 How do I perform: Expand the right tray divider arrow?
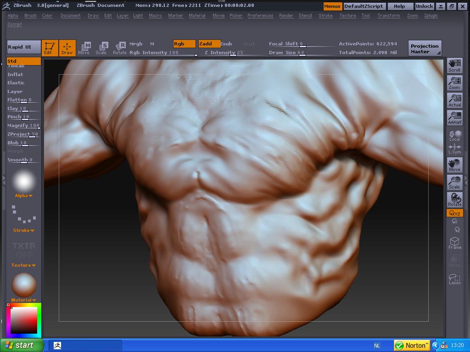[x=466, y=180]
